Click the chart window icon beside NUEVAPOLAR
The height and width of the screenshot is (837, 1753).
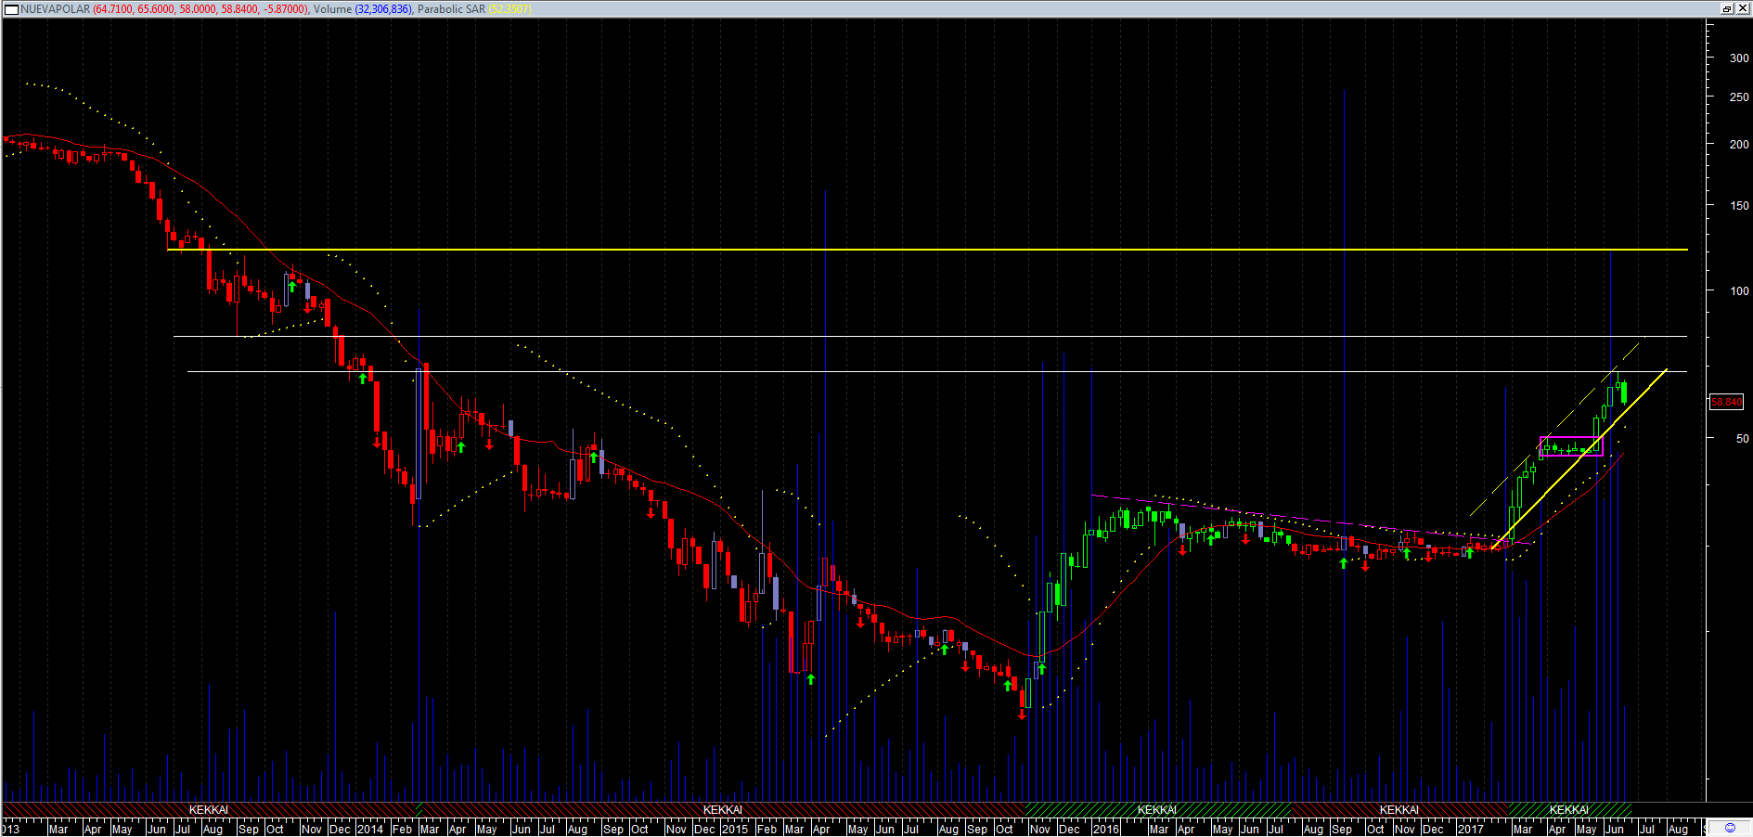coord(11,9)
